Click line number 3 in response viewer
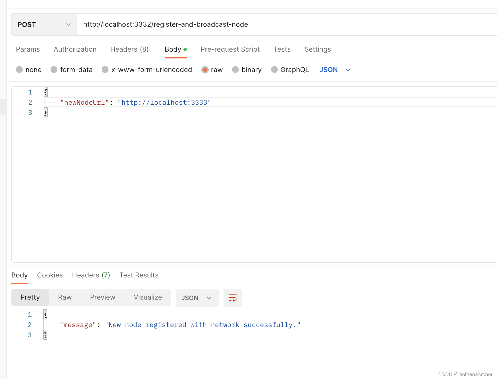Screen dimensions: 497x379 tap(30, 335)
